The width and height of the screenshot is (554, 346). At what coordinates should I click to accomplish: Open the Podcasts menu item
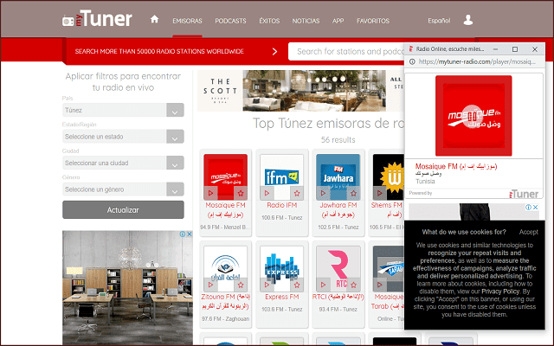tap(231, 20)
